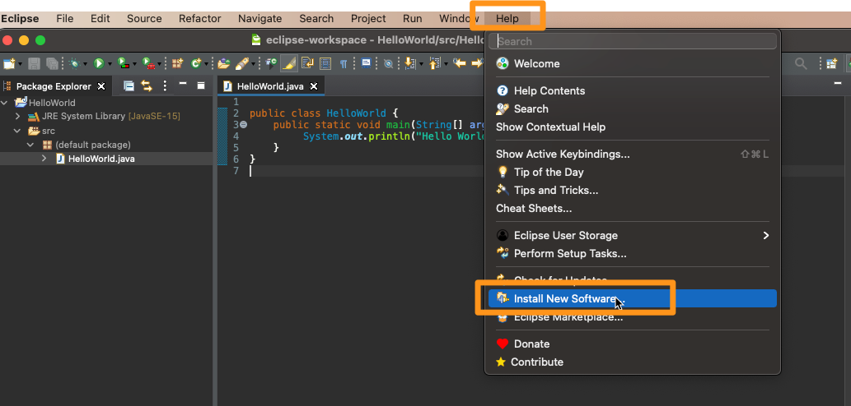Maximize the Package Explorer view
The height and width of the screenshot is (406, 851).
pyautogui.click(x=201, y=85)
